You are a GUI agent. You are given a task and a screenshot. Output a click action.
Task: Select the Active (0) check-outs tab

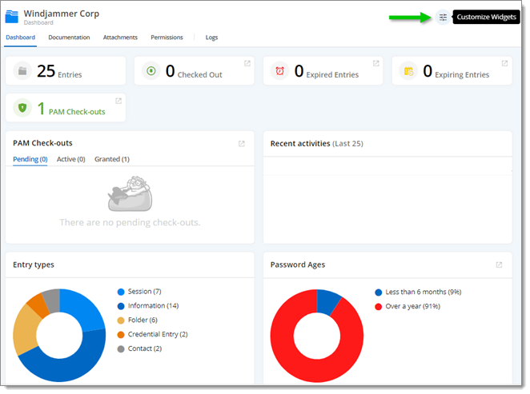point(71,159)
